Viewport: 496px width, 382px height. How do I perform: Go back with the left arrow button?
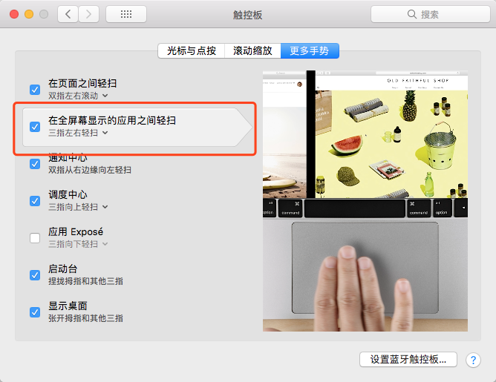tap(68, 14)
